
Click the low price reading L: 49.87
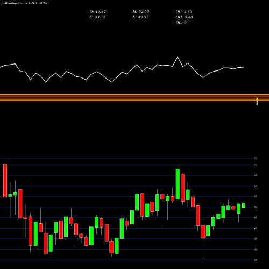pos(140,17)
